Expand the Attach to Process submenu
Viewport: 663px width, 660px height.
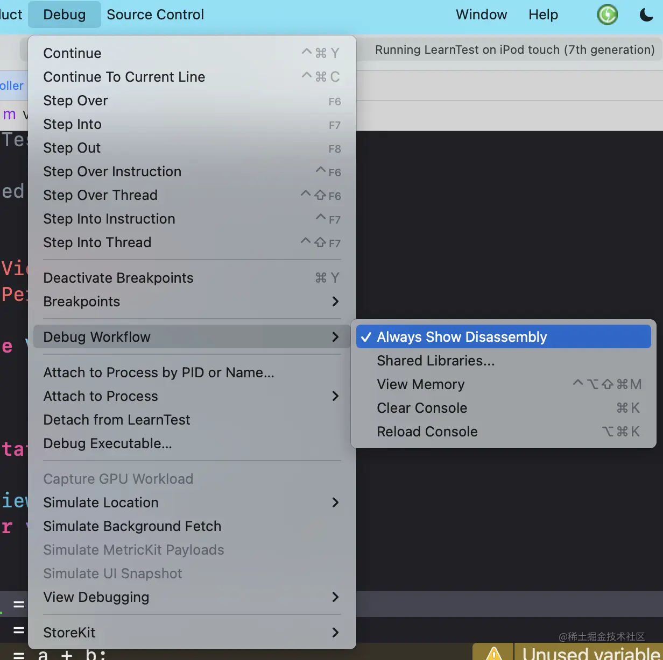(x=192, y=396)
